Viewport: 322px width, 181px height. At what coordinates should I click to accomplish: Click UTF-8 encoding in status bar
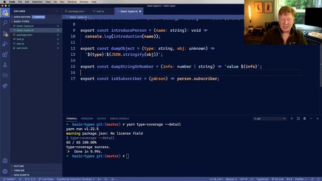click(x=244, y=179)
